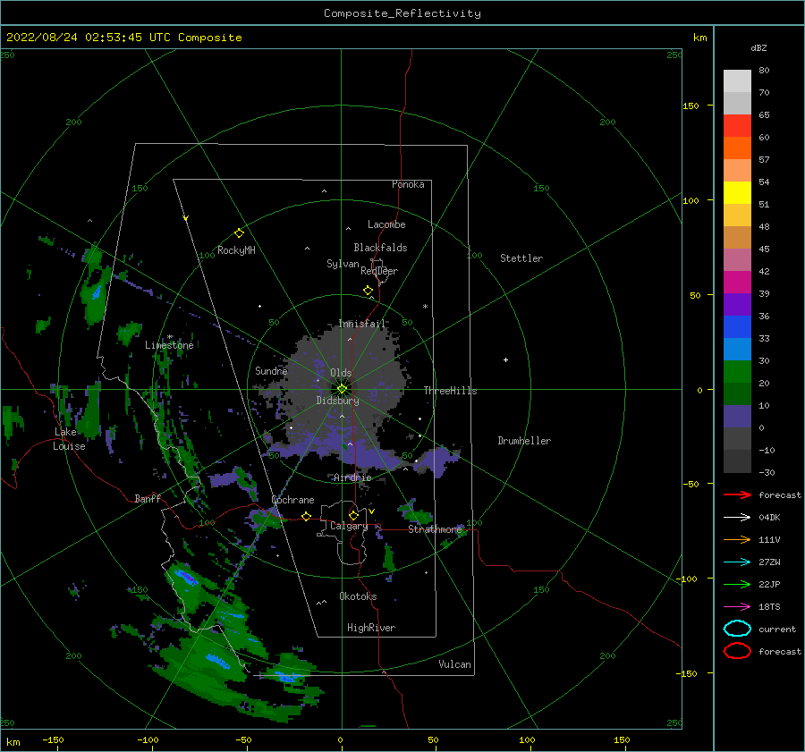Click the 04DK legend text
Viewport: 805px width, 752px height.
[x=769, y=518]
